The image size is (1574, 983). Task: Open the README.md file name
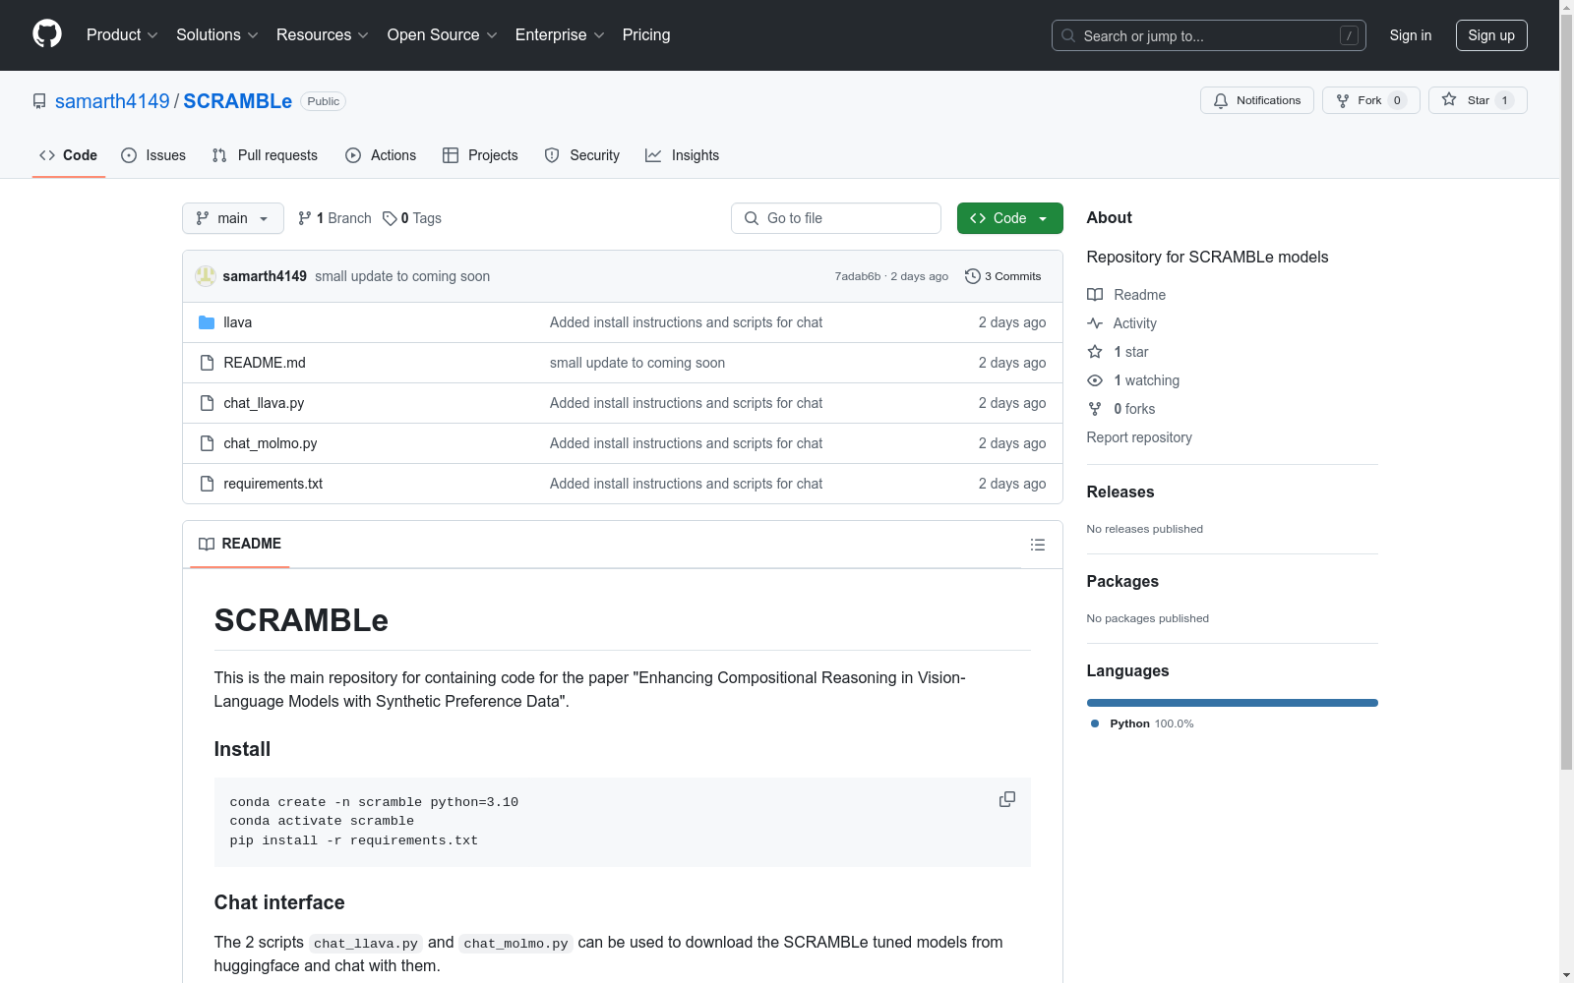click(265, 363)
